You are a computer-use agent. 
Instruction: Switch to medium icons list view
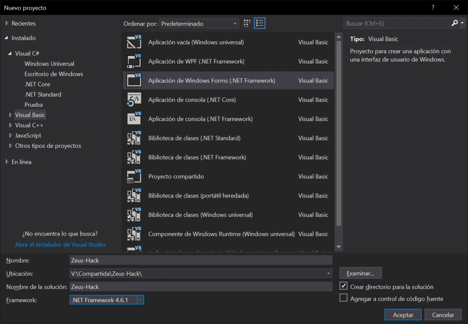pyautogui.click(x=260, y=23)
